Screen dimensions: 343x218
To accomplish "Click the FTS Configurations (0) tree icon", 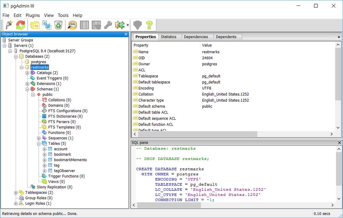I will (x=44, y=111).
